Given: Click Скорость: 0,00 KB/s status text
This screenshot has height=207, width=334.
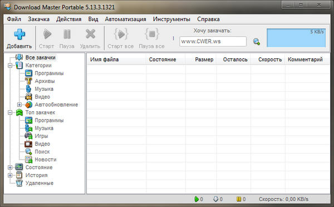Looking at the screenshot, I should tap(283, 199).
